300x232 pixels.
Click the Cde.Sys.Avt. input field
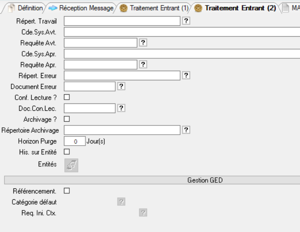click(x=181, y=32)
